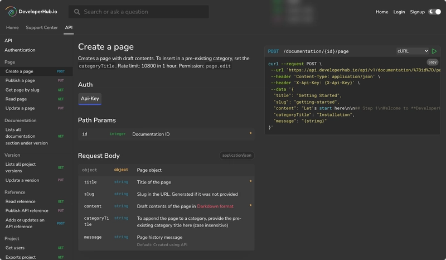Open Get users endpoint

(x=16, y=248)
